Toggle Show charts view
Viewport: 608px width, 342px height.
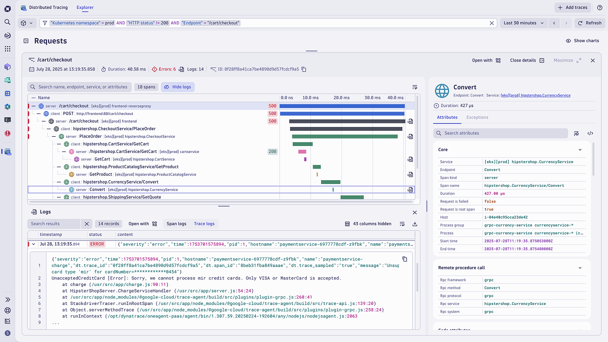pyautogui.click(x=583, y=41)
